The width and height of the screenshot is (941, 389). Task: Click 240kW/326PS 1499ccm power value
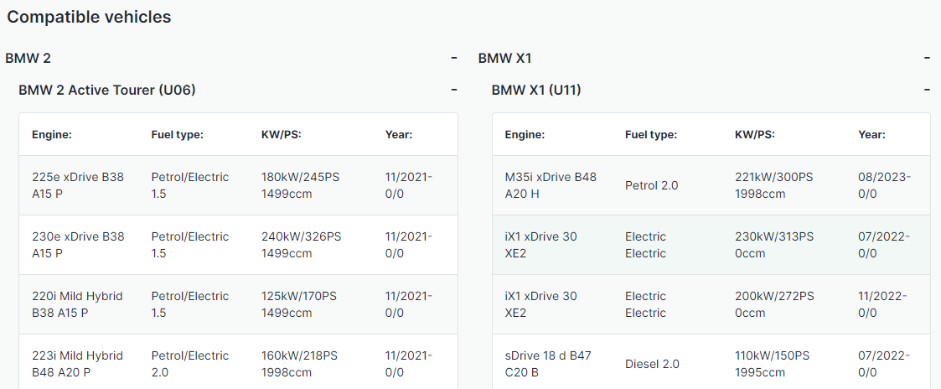pyautogui.click(x=302, y=245)
